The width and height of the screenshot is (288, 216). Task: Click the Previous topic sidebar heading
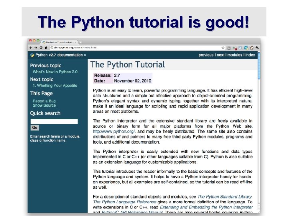46,66
